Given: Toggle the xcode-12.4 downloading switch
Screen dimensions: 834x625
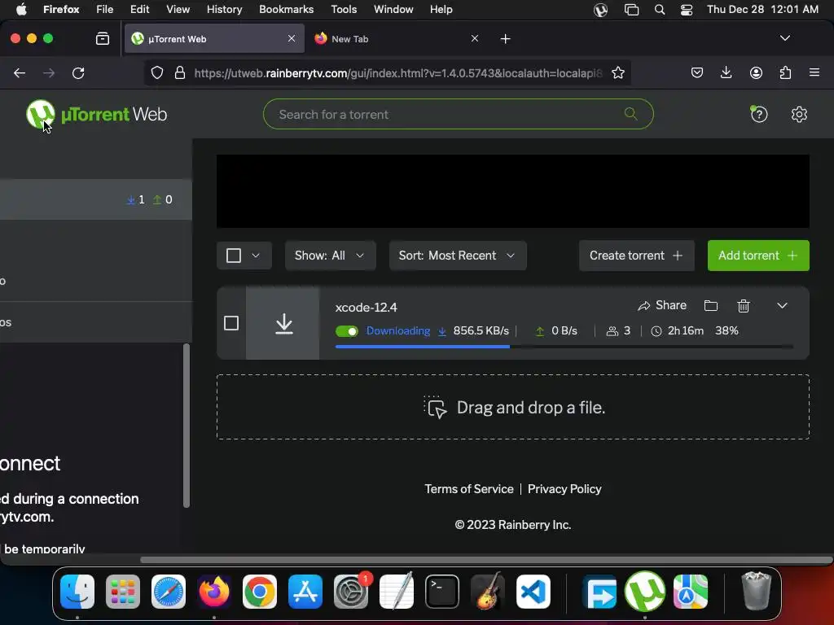Looking at the screenshot, I should [347, 331].
